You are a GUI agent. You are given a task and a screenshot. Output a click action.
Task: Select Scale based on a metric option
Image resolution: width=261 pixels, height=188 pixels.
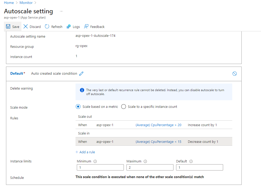pos(78,107)
